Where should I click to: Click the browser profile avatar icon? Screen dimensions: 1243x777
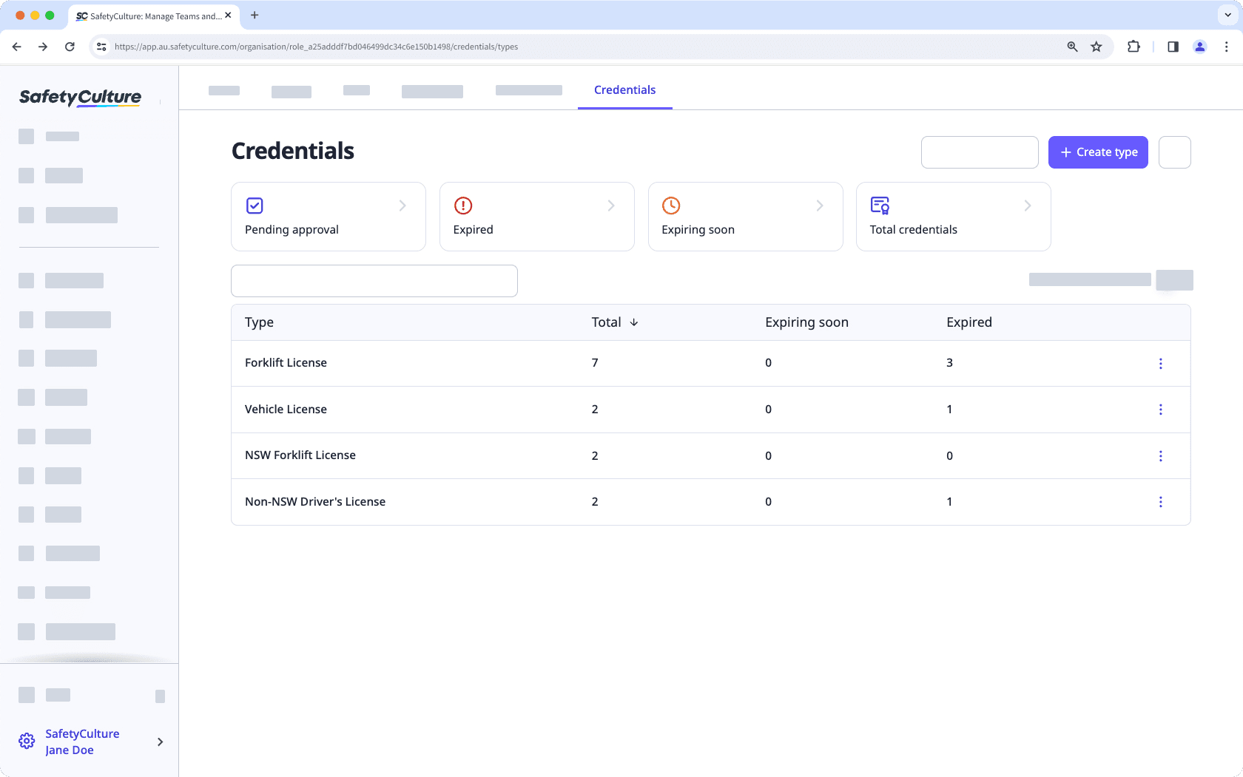click(1200, 46)
